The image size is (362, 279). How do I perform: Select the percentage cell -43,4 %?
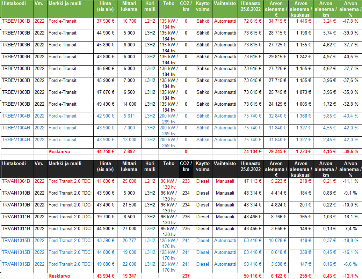tap(350, 119)
